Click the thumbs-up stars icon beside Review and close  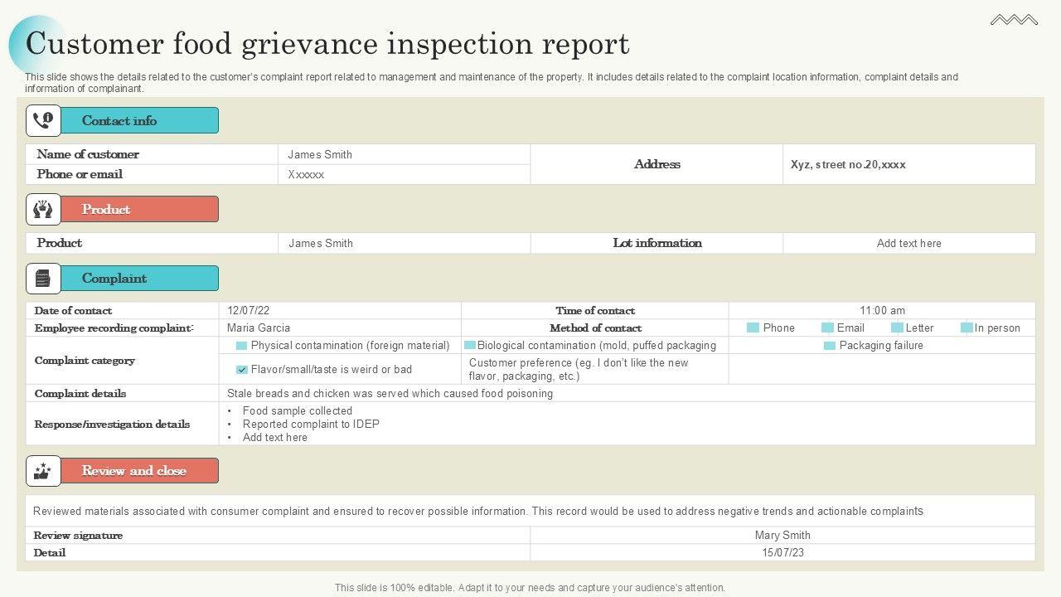pos(43,471)
